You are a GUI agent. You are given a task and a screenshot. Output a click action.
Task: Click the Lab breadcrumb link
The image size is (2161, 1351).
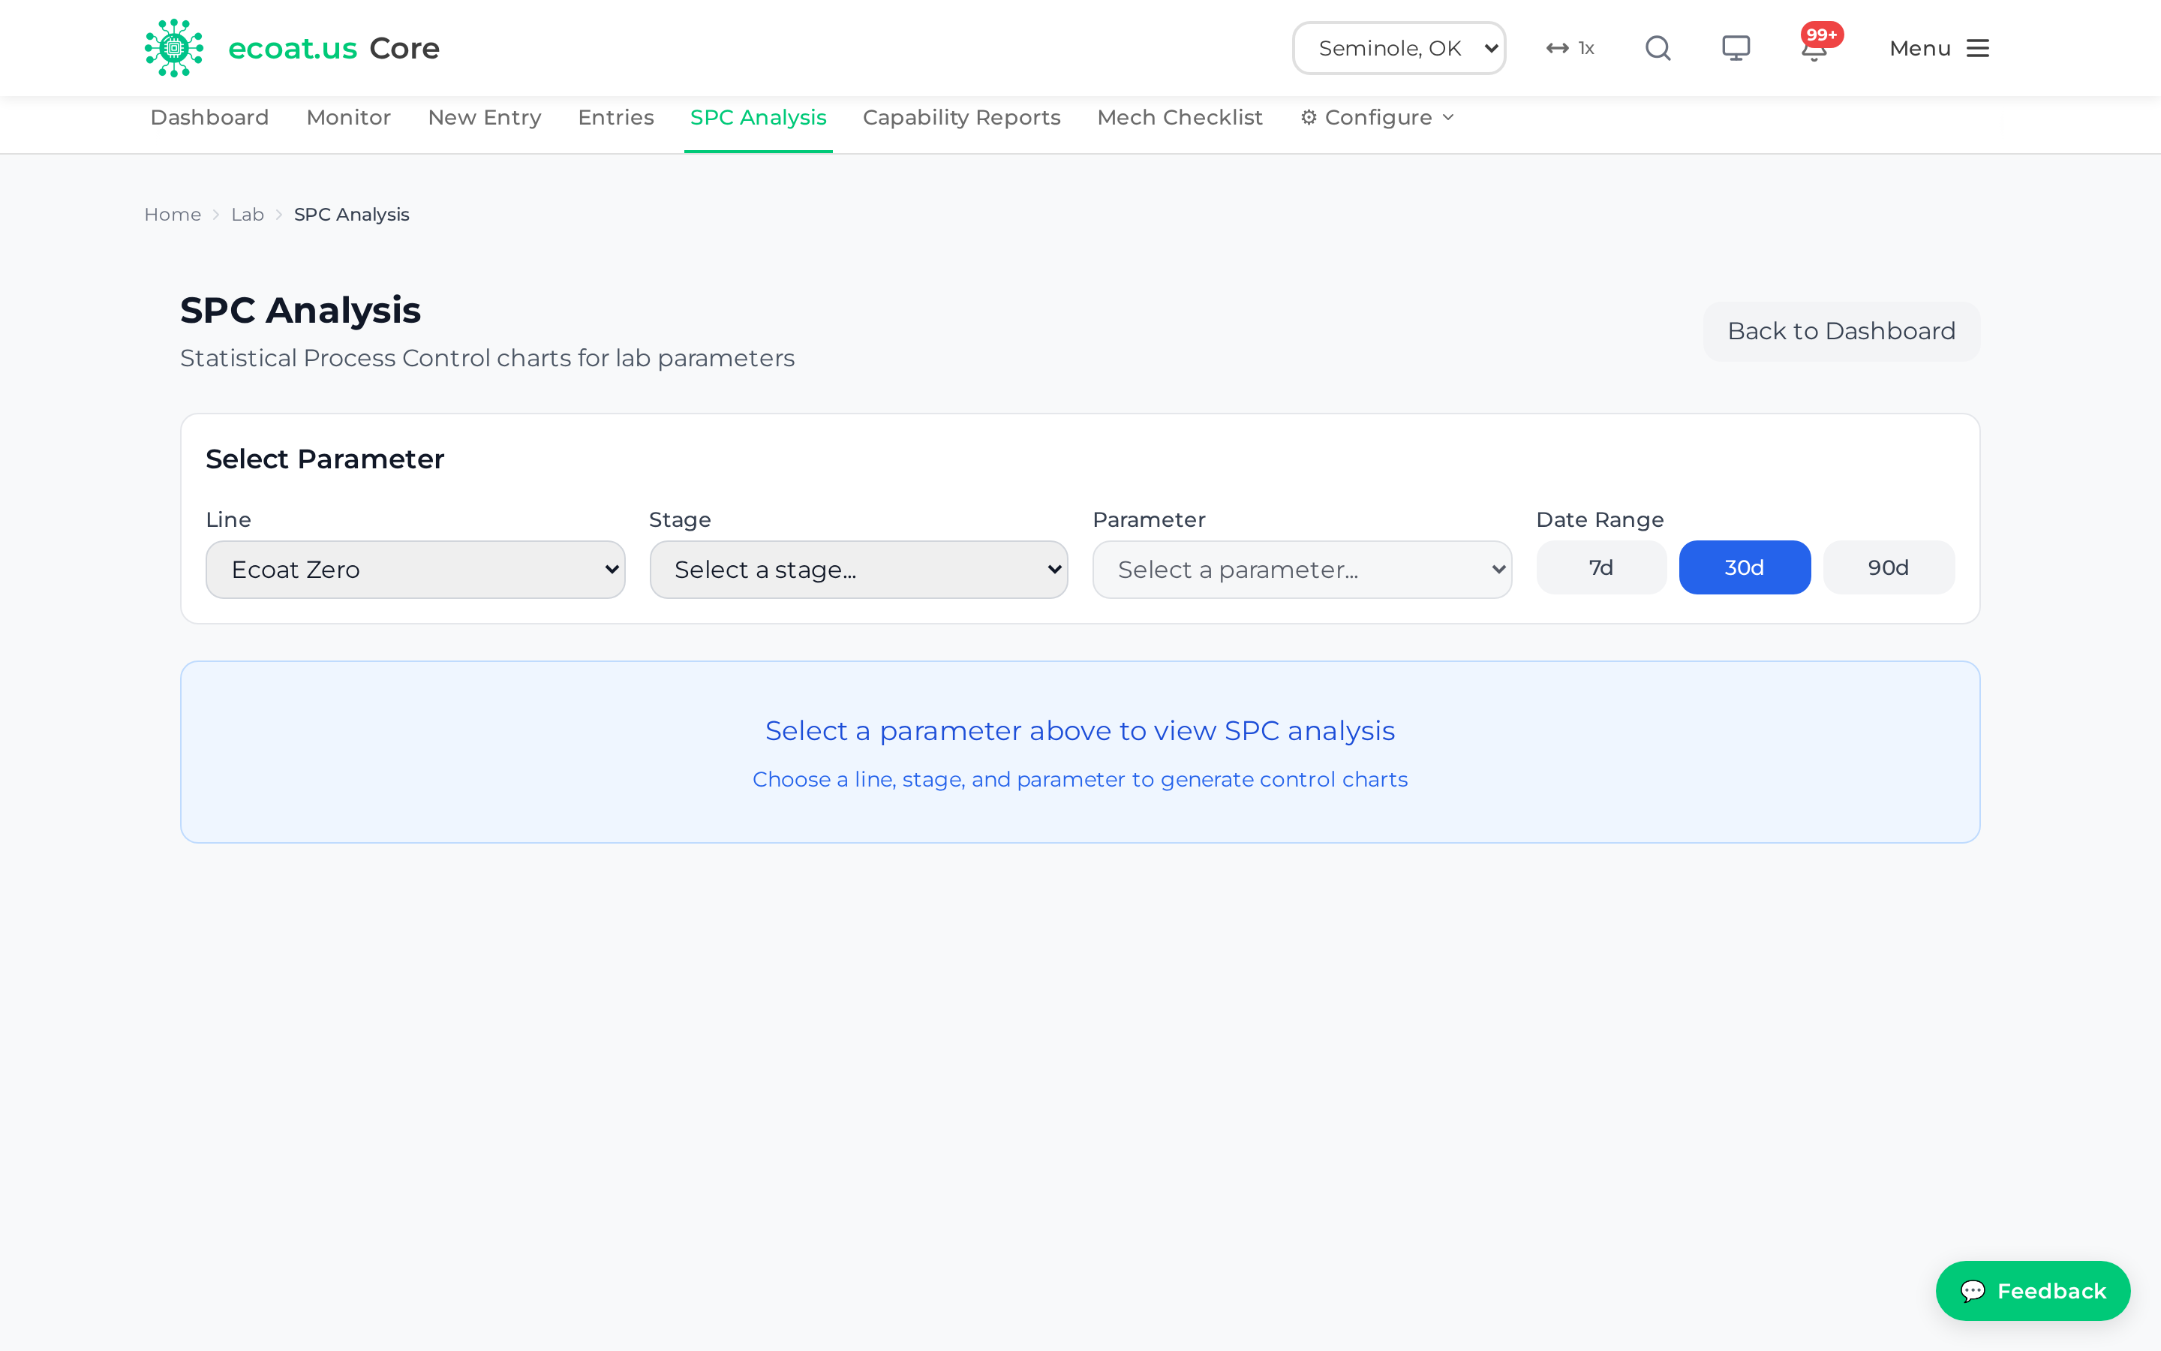pyautogui.click(x=248, y=215)
